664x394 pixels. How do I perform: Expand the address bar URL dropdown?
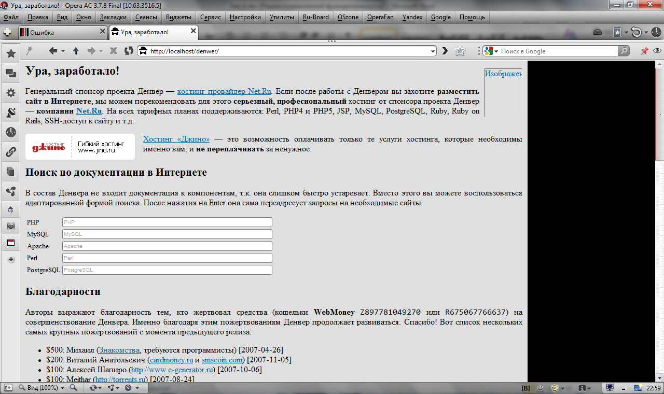click(x=433, y=51)
